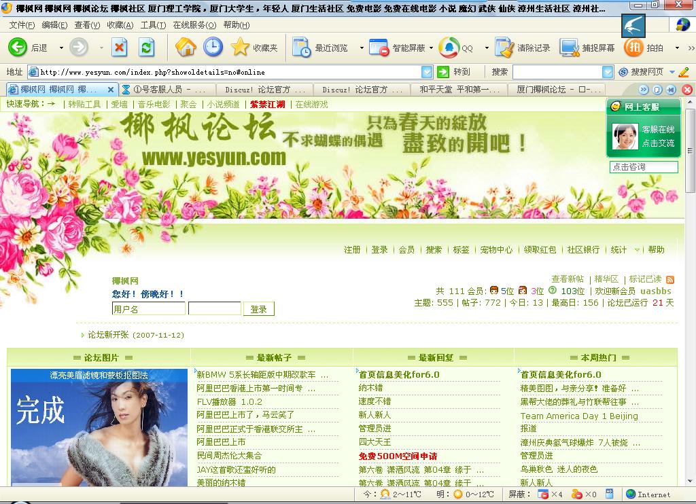Open the History clock icon
This screenshot has width=696, height=504.
(213, 47)
